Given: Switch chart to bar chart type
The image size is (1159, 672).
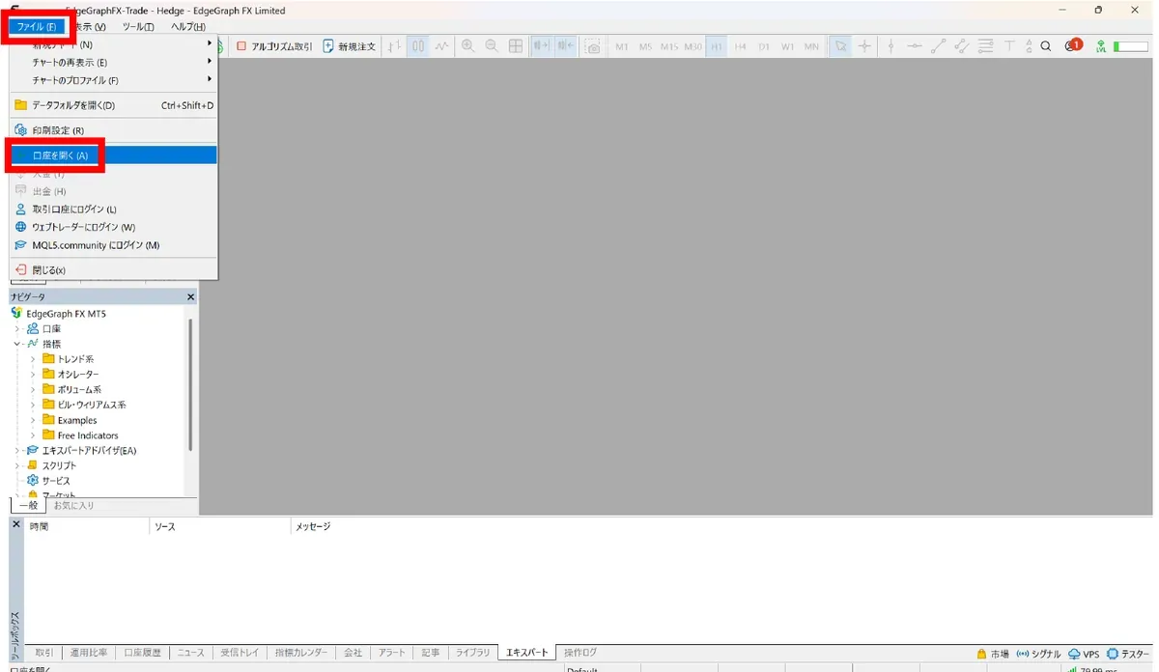Looking at the screenshot, I should pos(394,45).
